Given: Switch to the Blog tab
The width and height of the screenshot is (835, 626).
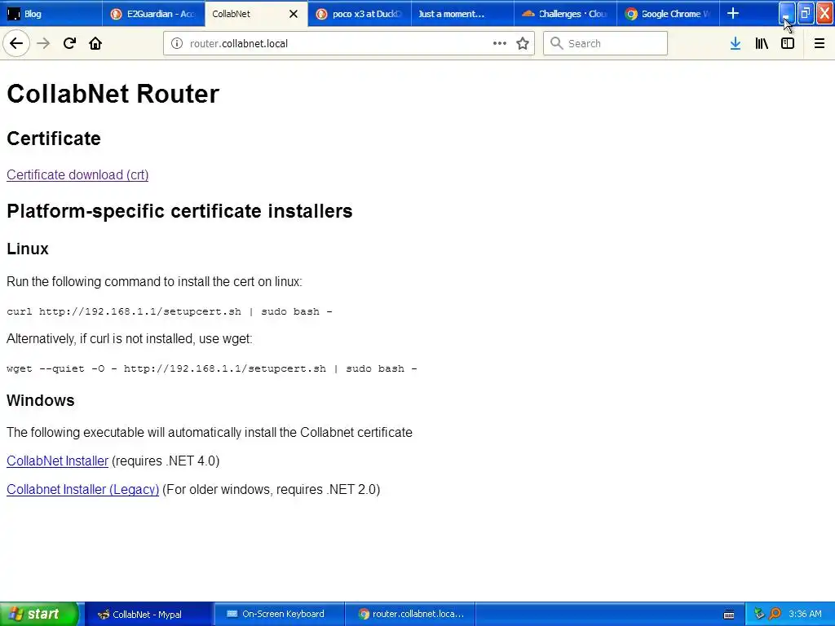Looking at the screenshot, I should [x=51, y=14].
